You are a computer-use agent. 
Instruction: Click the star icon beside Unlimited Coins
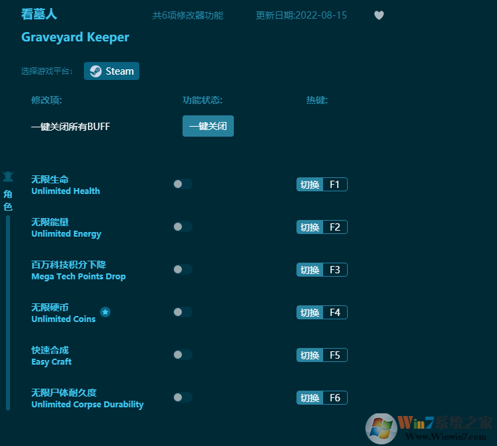(x=105, y=312)
